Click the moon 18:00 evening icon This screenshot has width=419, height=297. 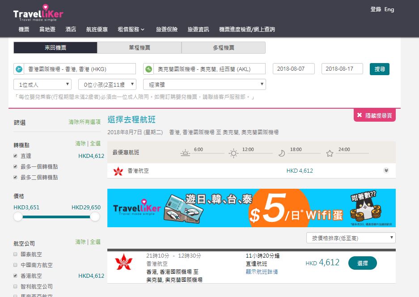[x=281, y=153]
